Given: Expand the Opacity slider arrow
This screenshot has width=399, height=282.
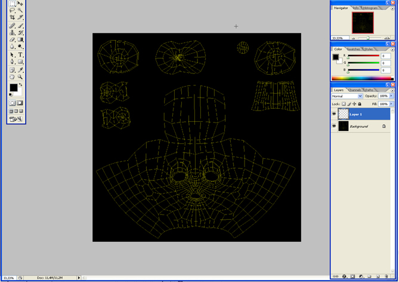Looking at the screenshot, I should click(x=391, y=96).
